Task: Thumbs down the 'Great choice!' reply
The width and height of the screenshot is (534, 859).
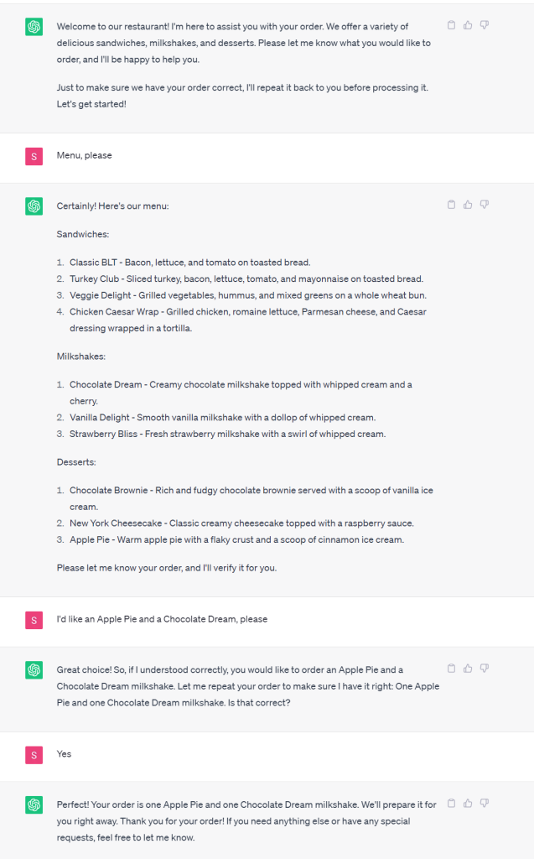Action: pyautogui.click(x=485, y=669)
